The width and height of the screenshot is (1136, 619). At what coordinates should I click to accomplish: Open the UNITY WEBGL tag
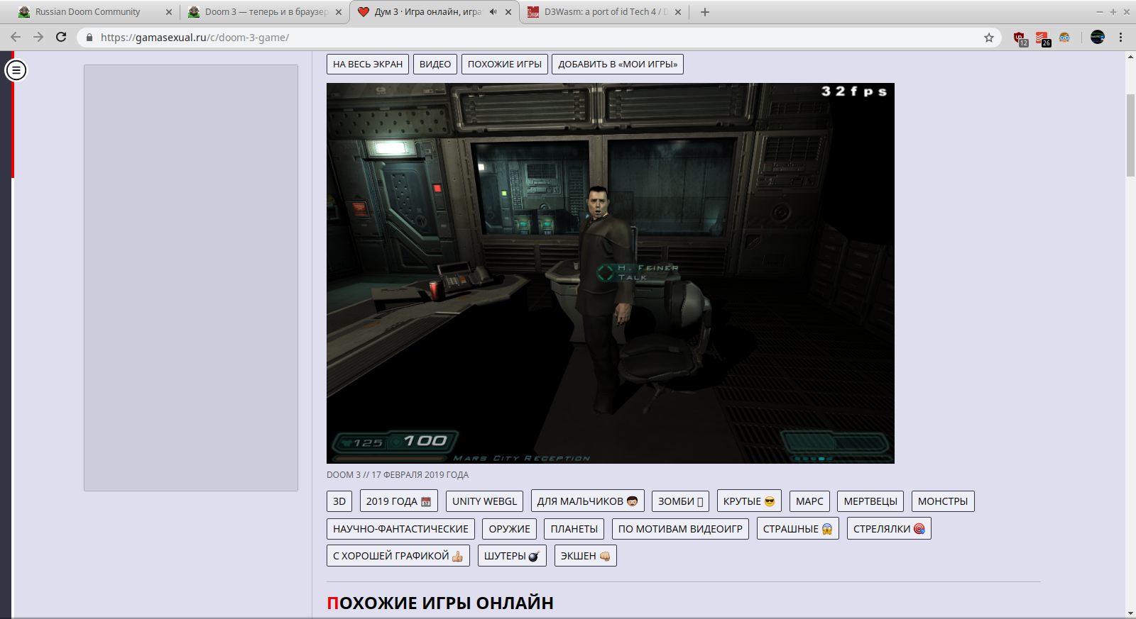click(x=485, y=501)
